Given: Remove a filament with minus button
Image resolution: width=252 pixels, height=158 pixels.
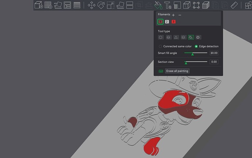Looking at the screenshot, I should (x=180, y=15).
